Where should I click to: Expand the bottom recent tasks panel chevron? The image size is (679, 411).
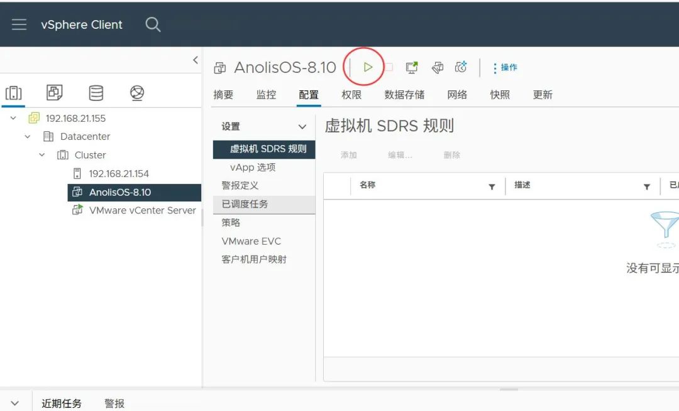14,403
